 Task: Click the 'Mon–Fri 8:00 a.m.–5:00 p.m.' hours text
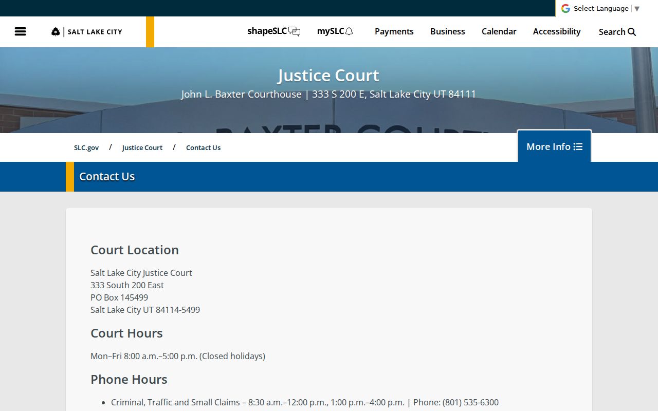tap(178, 356)
